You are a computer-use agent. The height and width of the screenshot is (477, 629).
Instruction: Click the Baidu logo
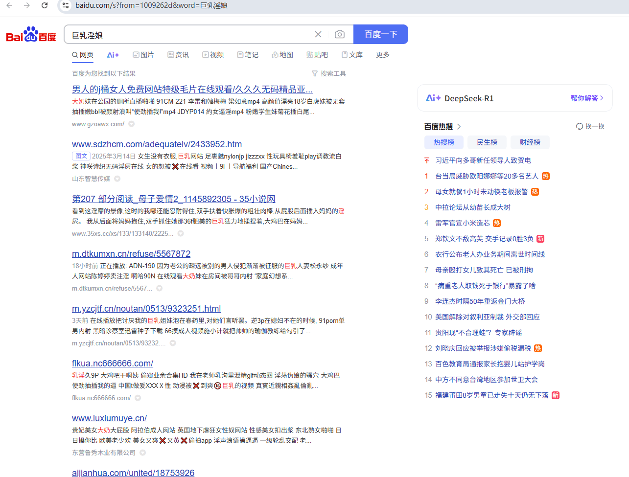coord(31,35)
